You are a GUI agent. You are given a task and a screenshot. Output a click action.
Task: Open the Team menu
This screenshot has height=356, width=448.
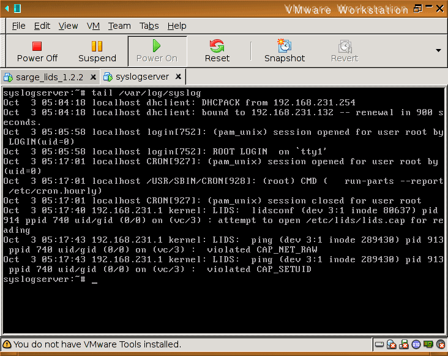(x=119, y=26)
